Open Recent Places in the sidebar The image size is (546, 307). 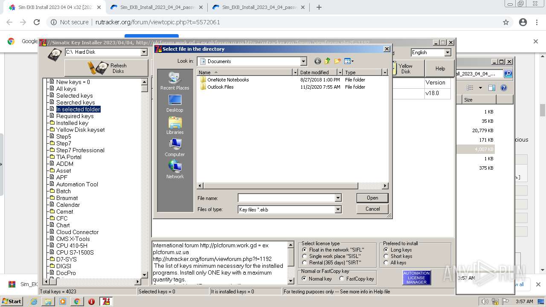[174, 81]
